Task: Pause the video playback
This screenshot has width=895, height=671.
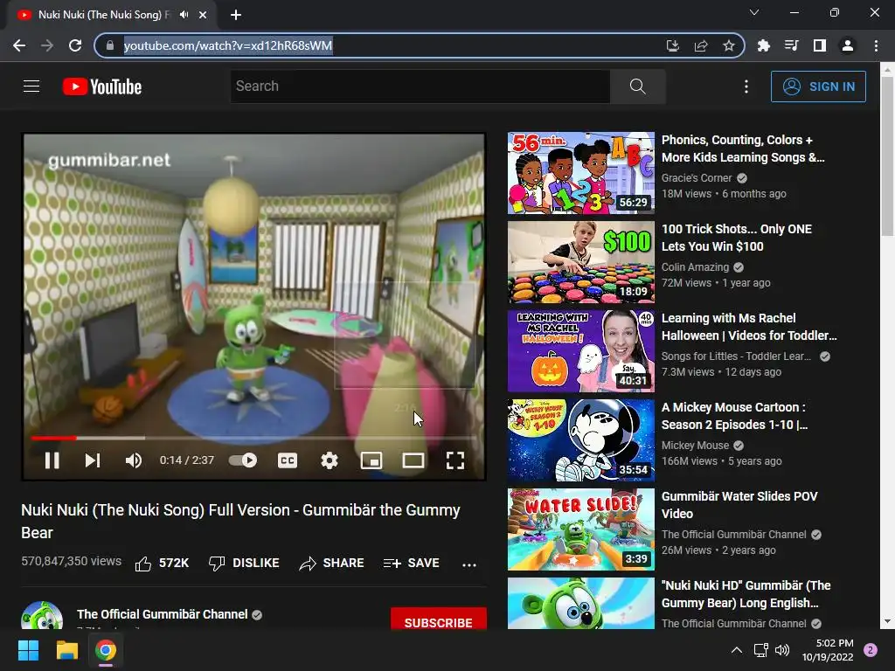Action: pyautogui.click(x=52, y=460)
